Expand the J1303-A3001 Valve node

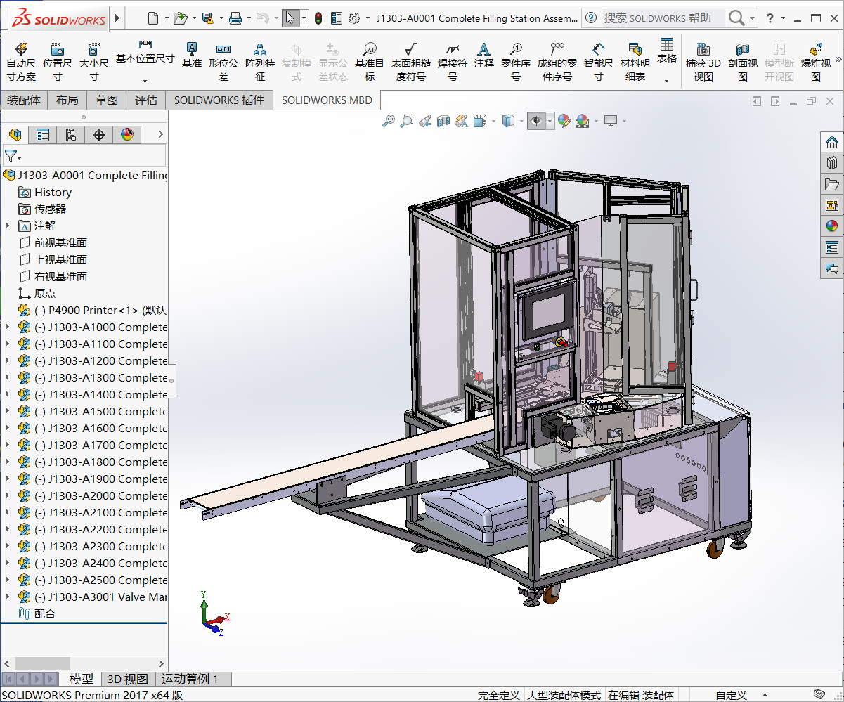[x=8, y=597]
